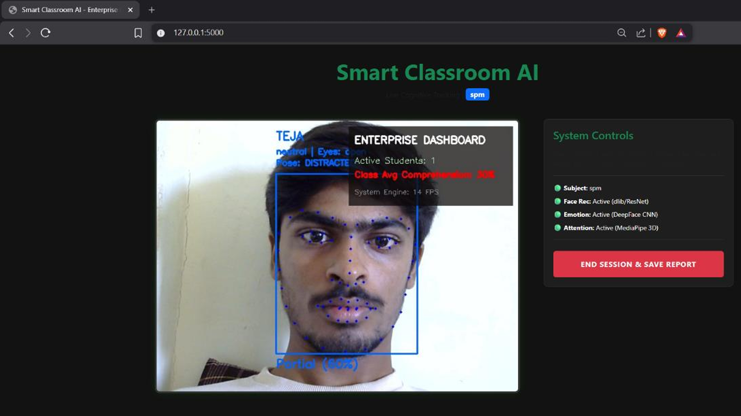Click the Emotion status green dot

[x=557, y=214]
